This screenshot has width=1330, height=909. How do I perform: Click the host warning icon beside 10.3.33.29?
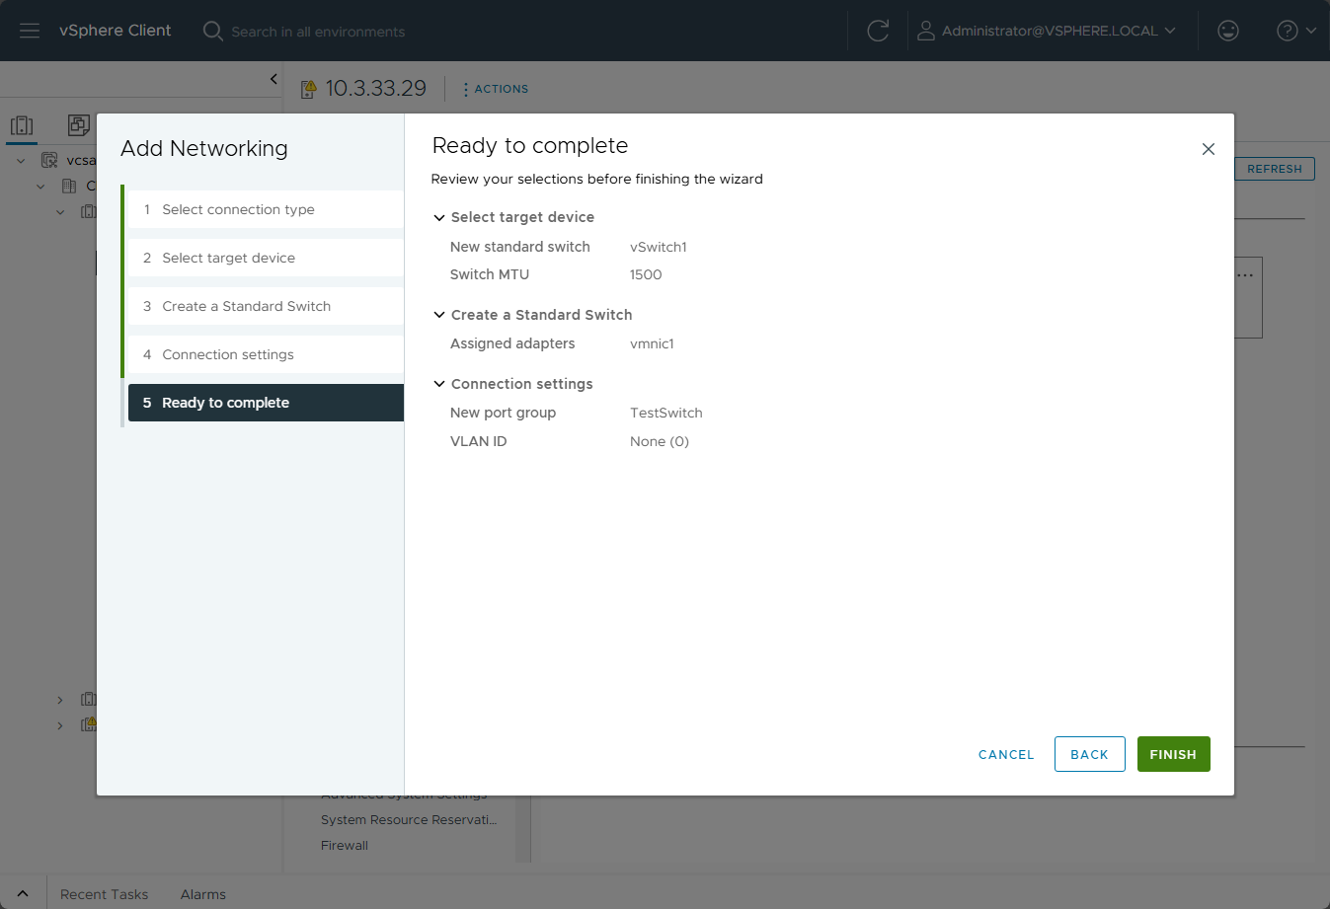(309, 90)
